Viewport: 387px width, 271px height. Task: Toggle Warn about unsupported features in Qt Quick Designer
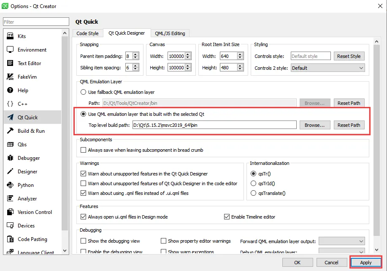84,174
